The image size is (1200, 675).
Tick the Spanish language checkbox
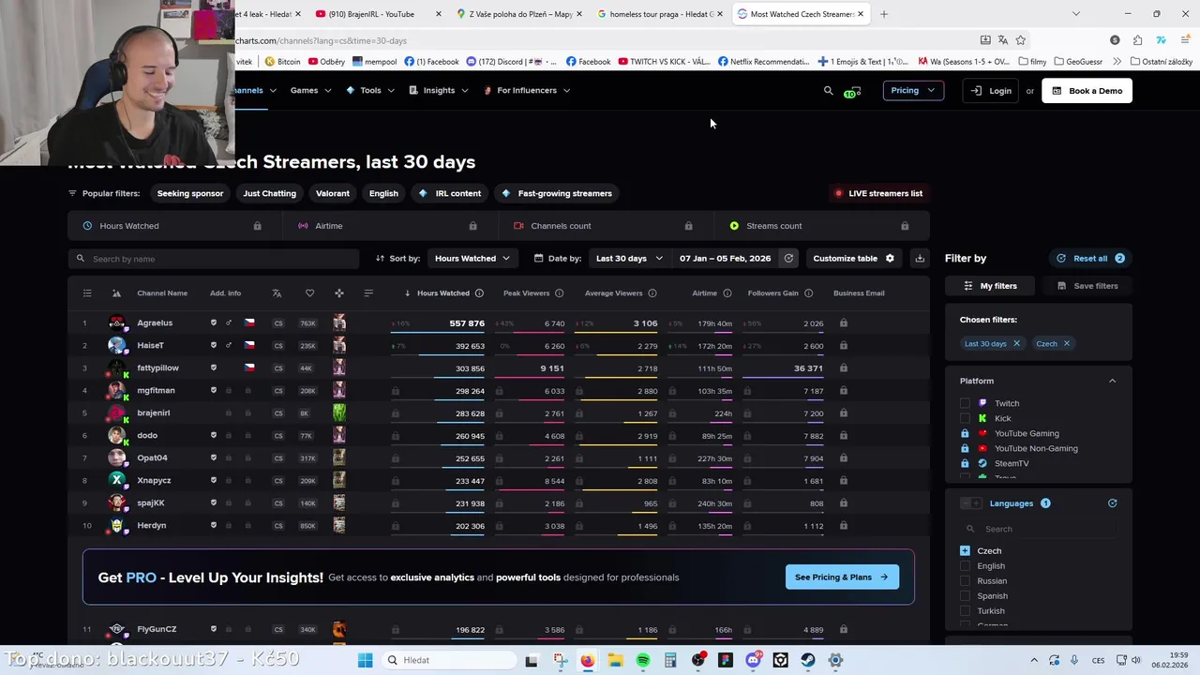(x=965, y=596)
